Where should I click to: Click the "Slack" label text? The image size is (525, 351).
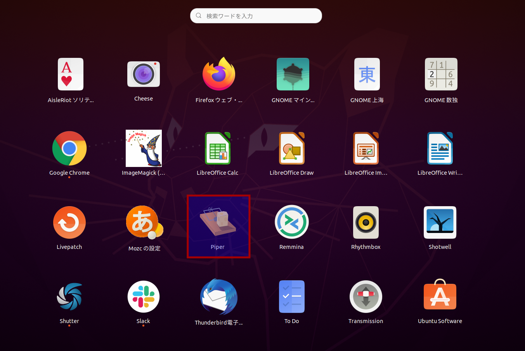coord(144,321)
